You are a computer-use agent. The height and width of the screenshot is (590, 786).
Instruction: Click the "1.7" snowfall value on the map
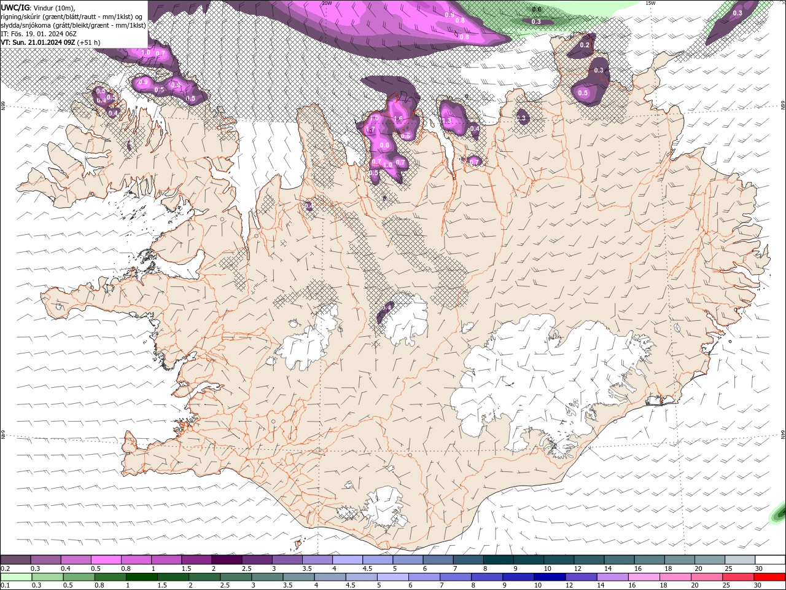tap(370, 130)
